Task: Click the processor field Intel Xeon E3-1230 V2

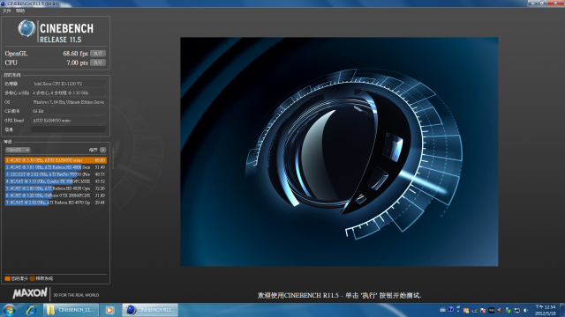Action: tap(69, 84)
